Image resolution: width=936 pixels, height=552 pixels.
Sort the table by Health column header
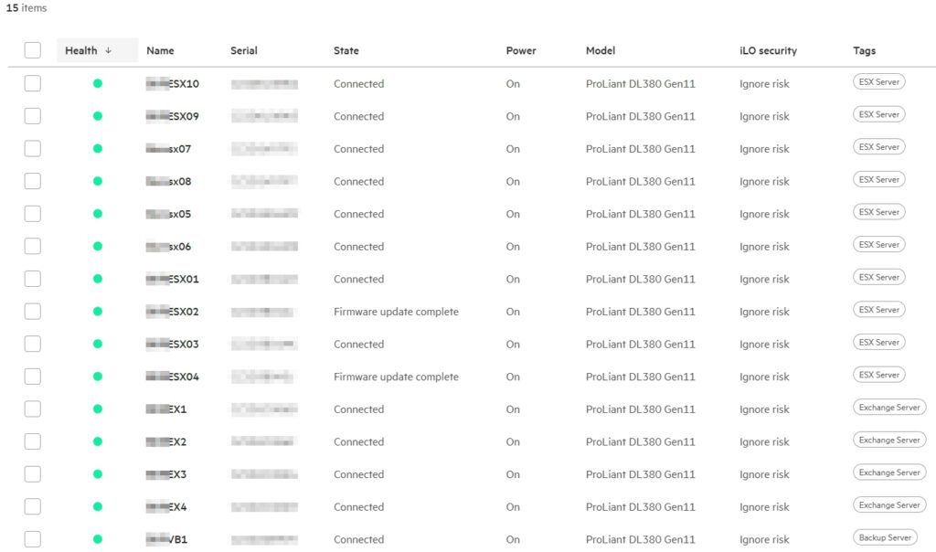81,51
